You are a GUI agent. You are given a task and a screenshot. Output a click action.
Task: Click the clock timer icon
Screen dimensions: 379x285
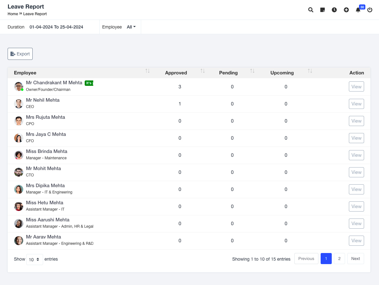pyautogui.click(x=334, y=10)
